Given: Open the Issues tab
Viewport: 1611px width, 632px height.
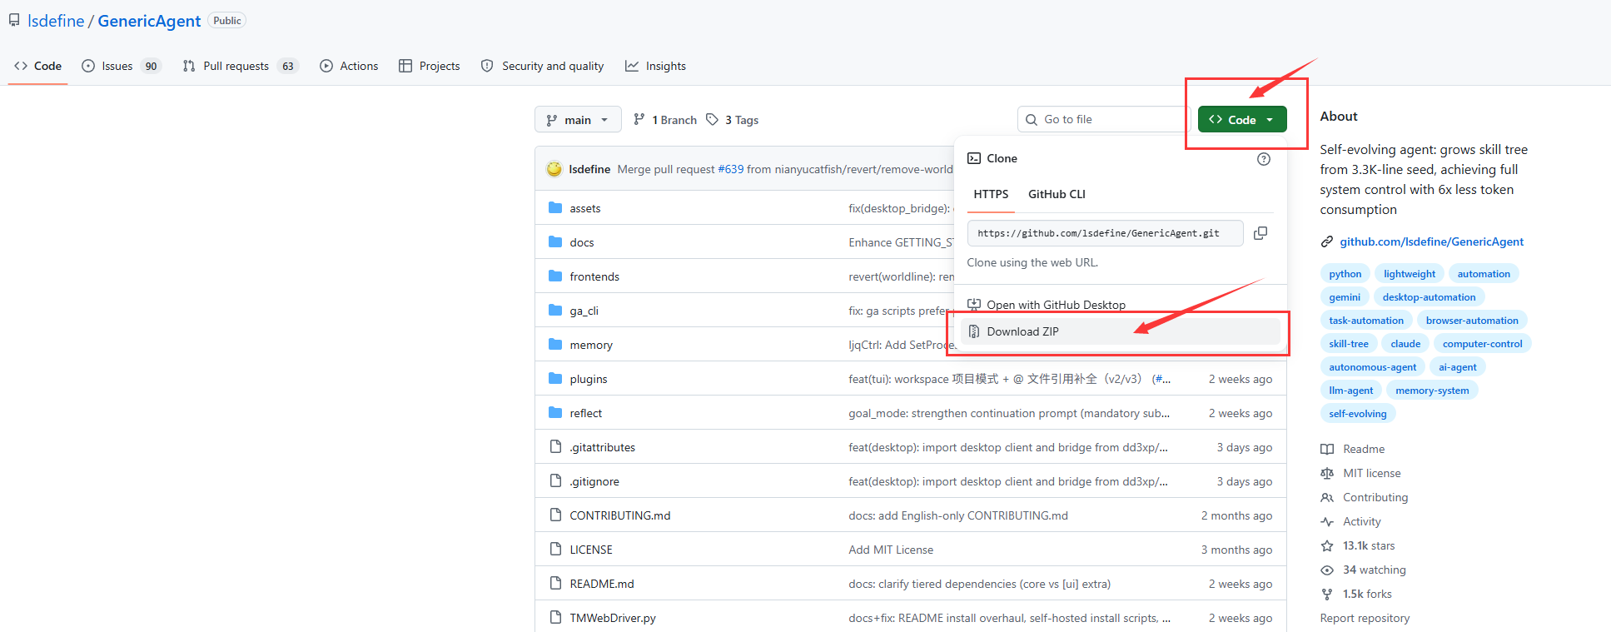Looking at the screenshot, I should [x=121, y=66].
